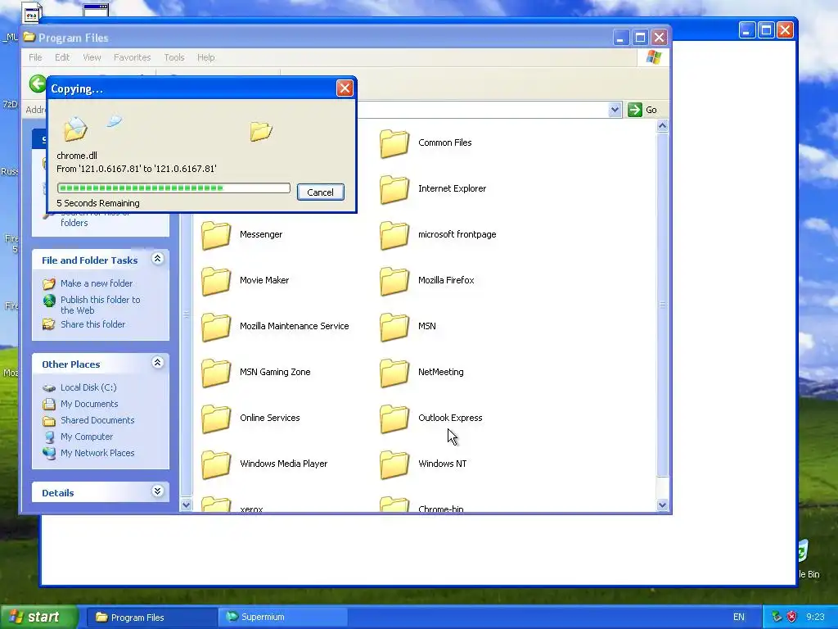The width and height of the screenshot is (838, 629).
Task: Click the Publish this folder globe icon
Action: click(49, 301)
